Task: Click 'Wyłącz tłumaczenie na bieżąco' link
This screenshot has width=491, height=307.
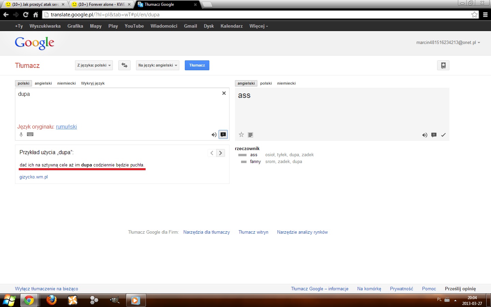Action: pyautogui.click(x=46, y=289)
